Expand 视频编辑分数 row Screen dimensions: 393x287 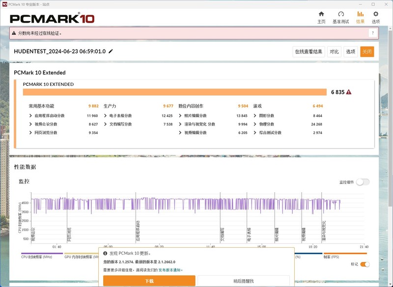pyautogui.click(x=180, y=132)
